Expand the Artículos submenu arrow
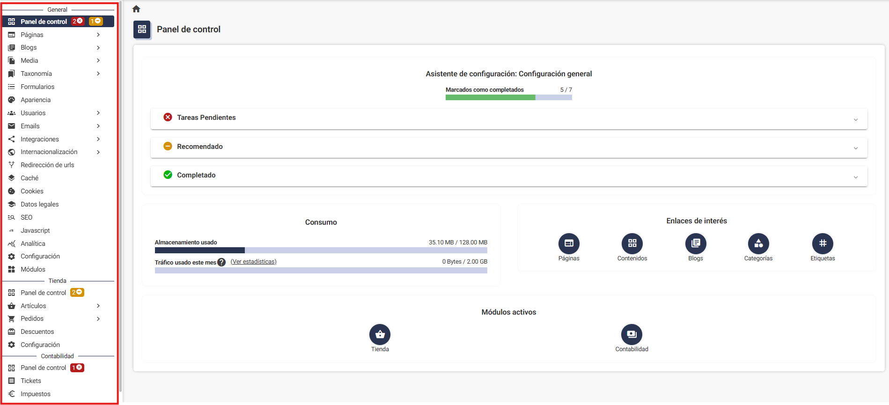The width and height of the screenshot is (889, 405). [98, 306]
